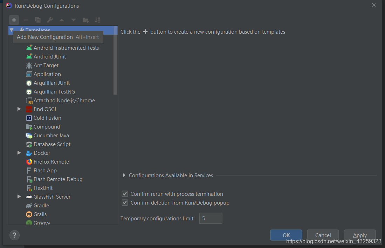Image resolution: width=385 pixels, height=248 pixels.
Task: Click the wrench Edit Templates icon
Action: [x=50, y=20]
